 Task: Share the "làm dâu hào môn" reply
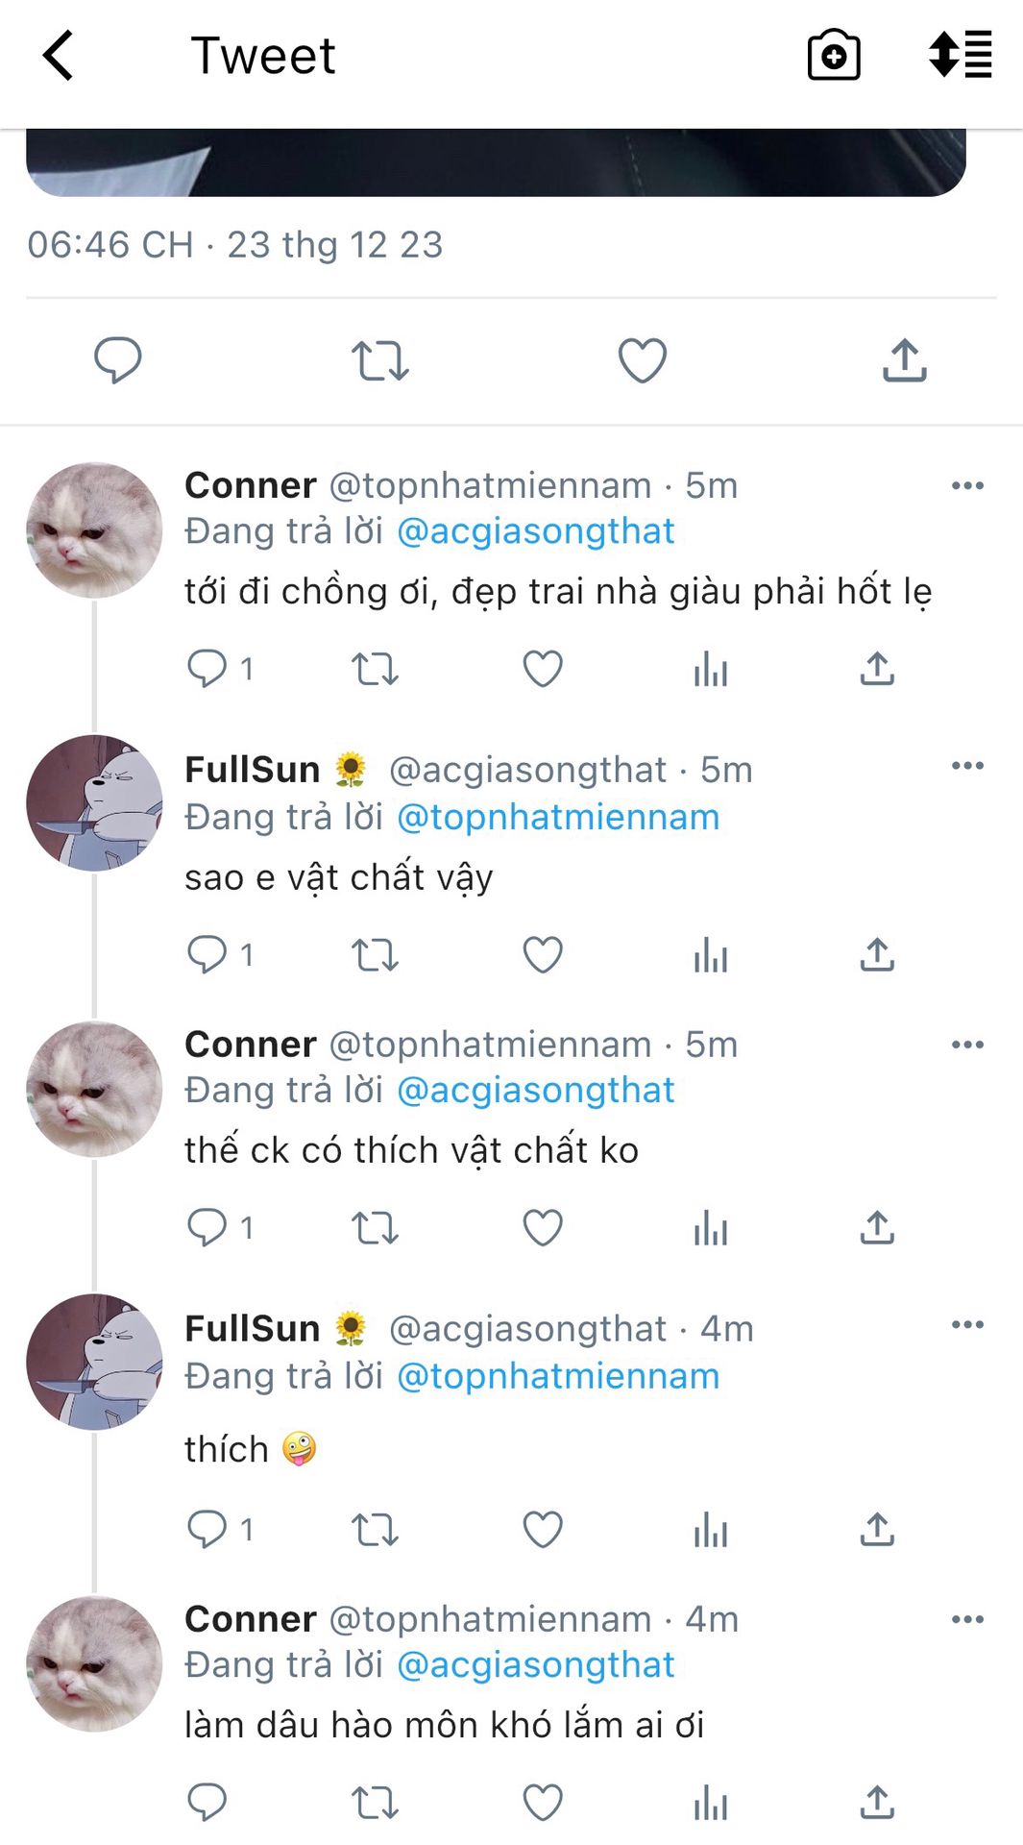[876, 1803]
